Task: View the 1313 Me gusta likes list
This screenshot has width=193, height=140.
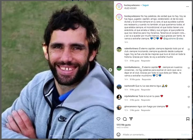Action: (124, 125)
